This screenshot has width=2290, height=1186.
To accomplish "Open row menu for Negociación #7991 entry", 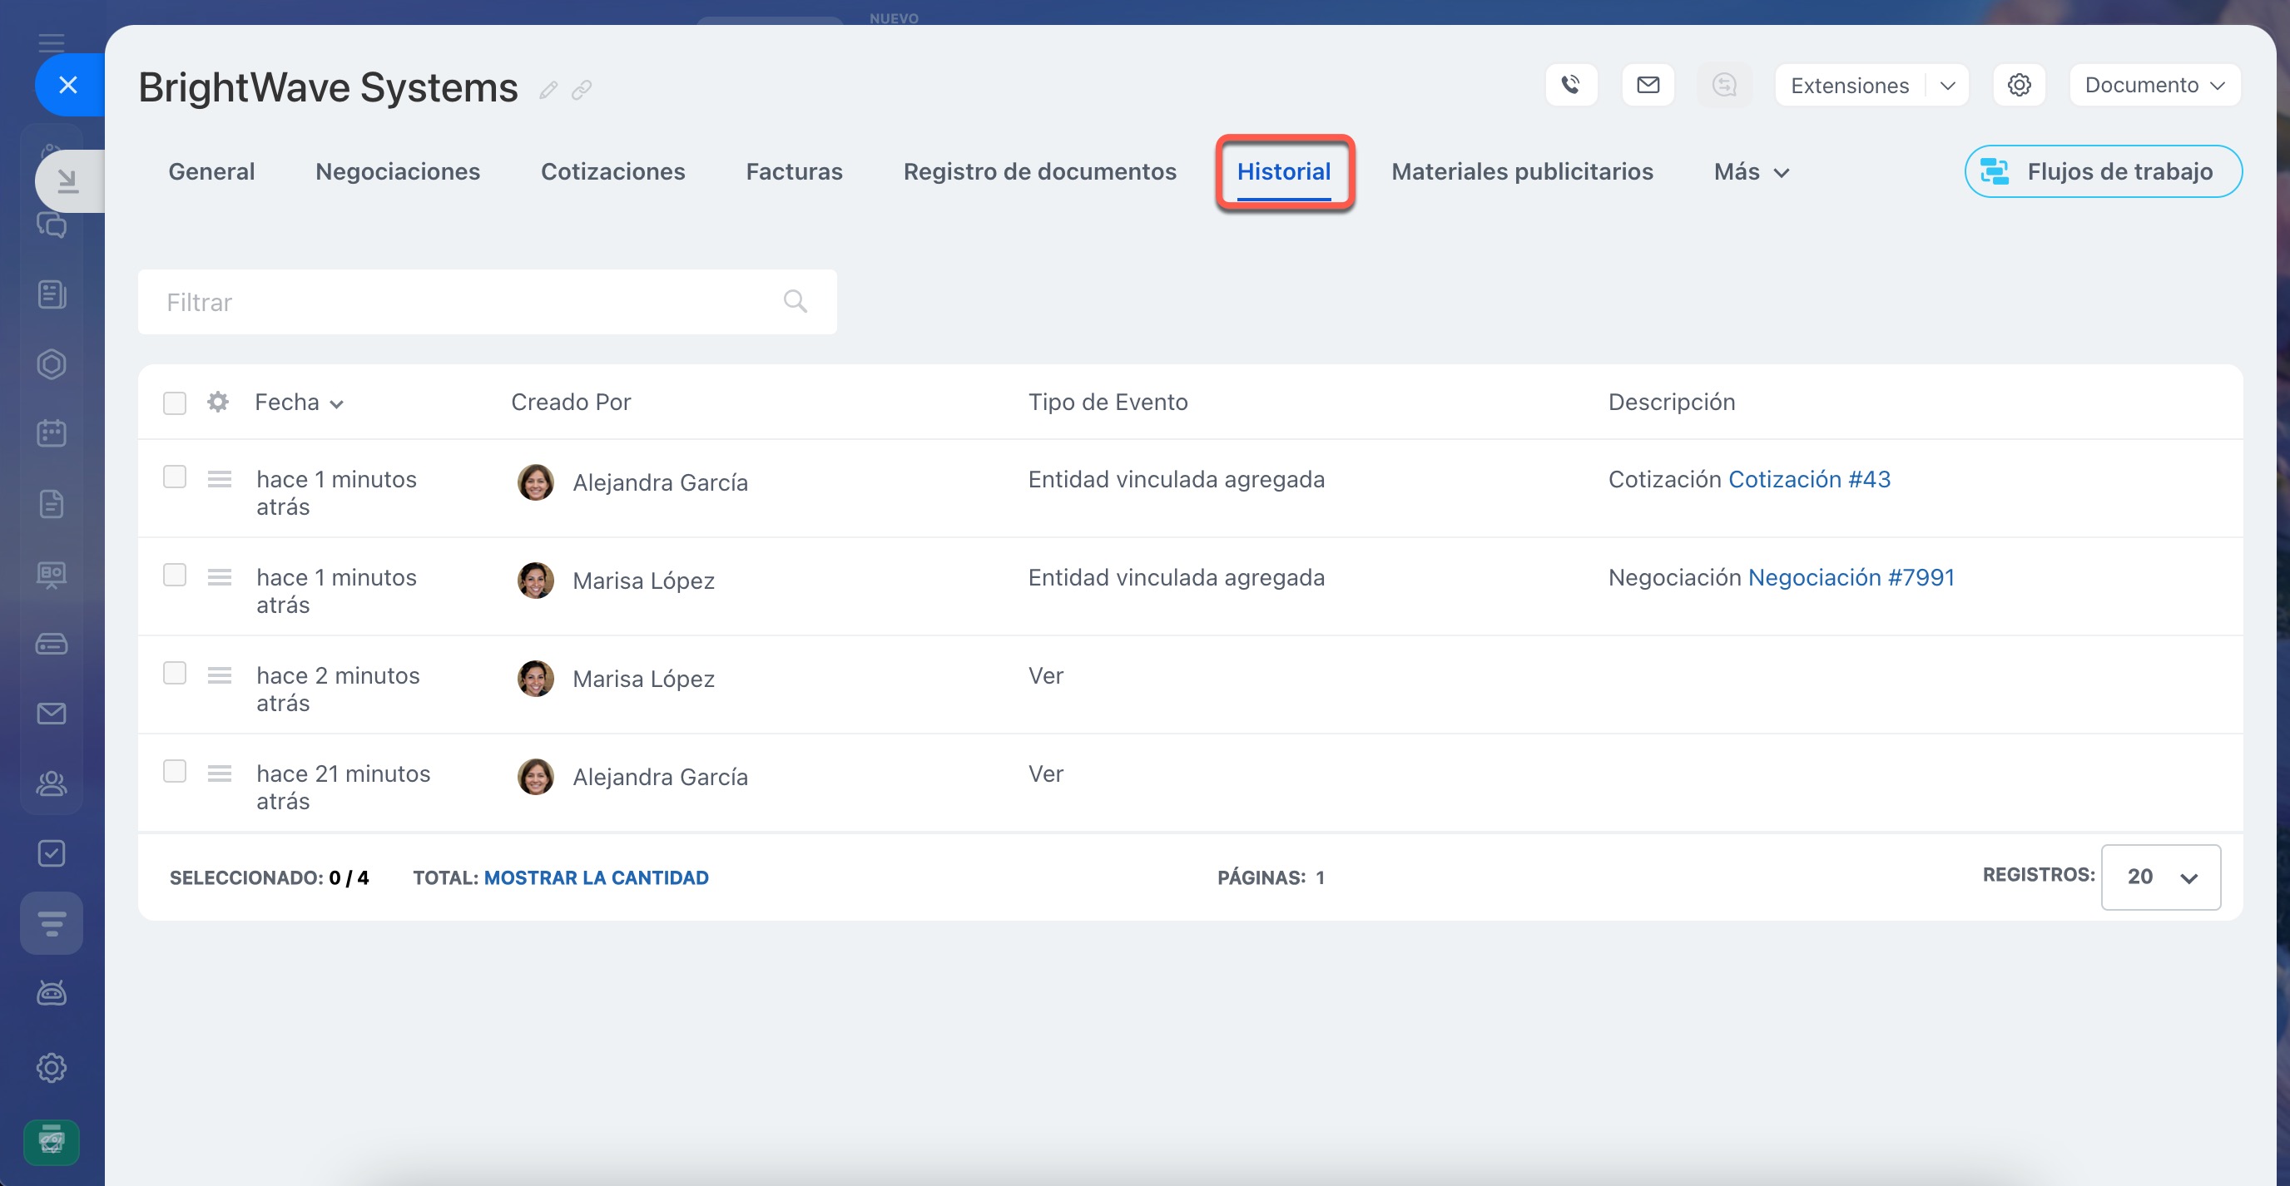I will pyautogui.click(x=220, y=577).
